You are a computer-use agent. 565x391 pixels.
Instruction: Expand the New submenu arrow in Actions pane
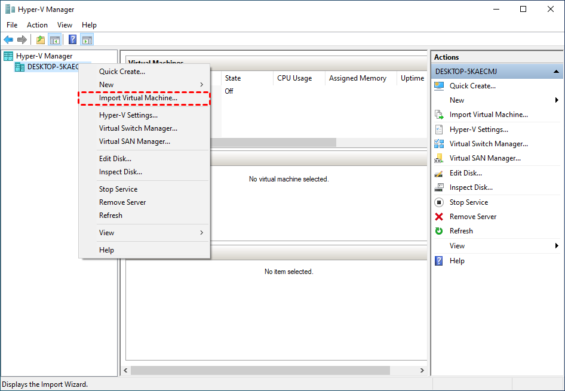pos(557,100)
